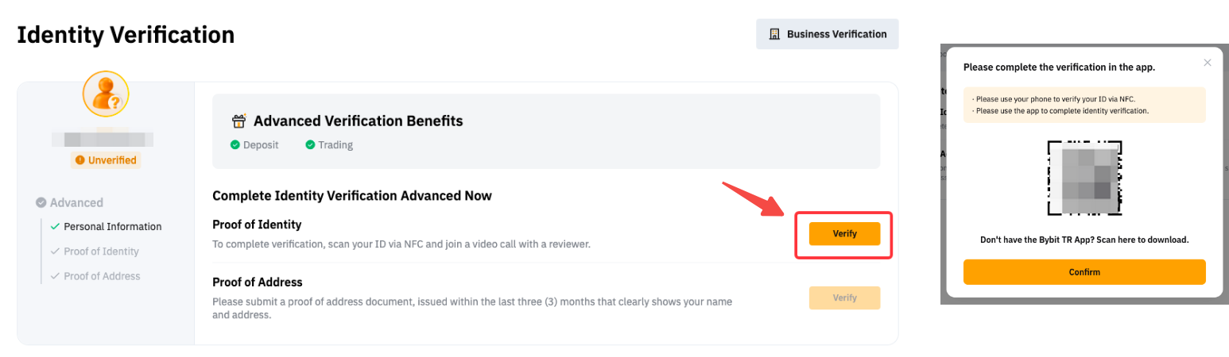This screenshot has height=357, width=1229.
Task: Click the green Deposit checkmark icon
Action: (x=235, y=145)
